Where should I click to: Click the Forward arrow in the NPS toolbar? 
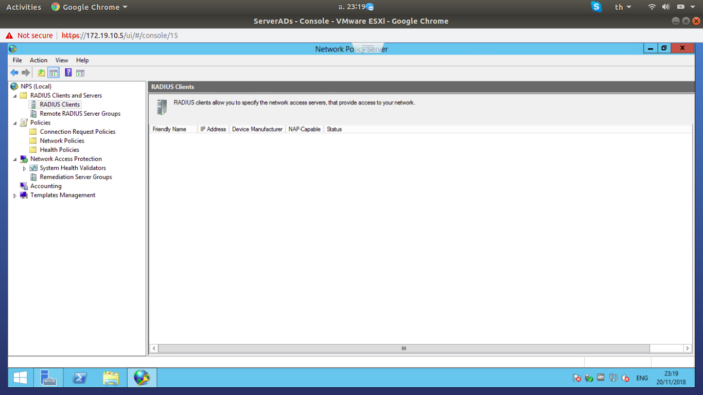pyautogui.click(x=26, y=73)
